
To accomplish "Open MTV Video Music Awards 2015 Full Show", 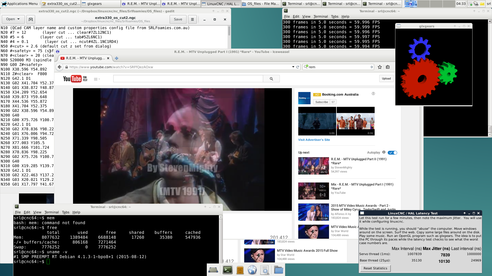I will (x=307, y=250).
